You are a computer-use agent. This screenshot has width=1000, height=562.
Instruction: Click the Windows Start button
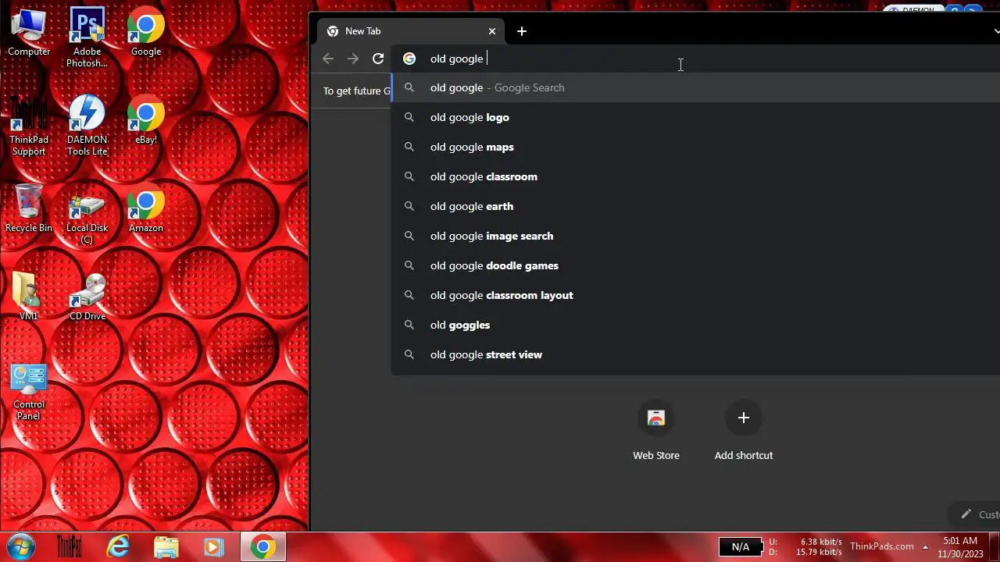21,546
